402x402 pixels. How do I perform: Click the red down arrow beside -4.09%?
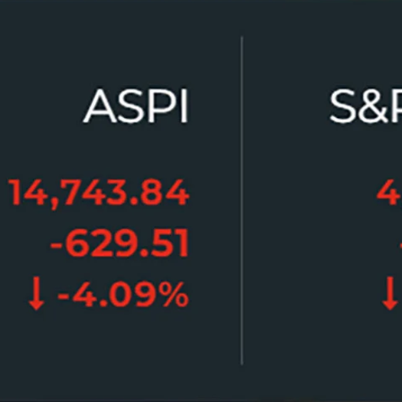coord(36,293)
